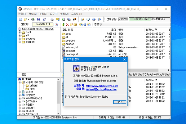Expand the efi folder in image tree
The image size is (186, 124).
point(20,35)
